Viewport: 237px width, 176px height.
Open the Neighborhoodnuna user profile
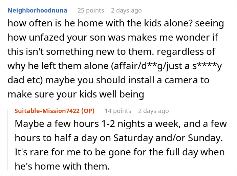37,10
